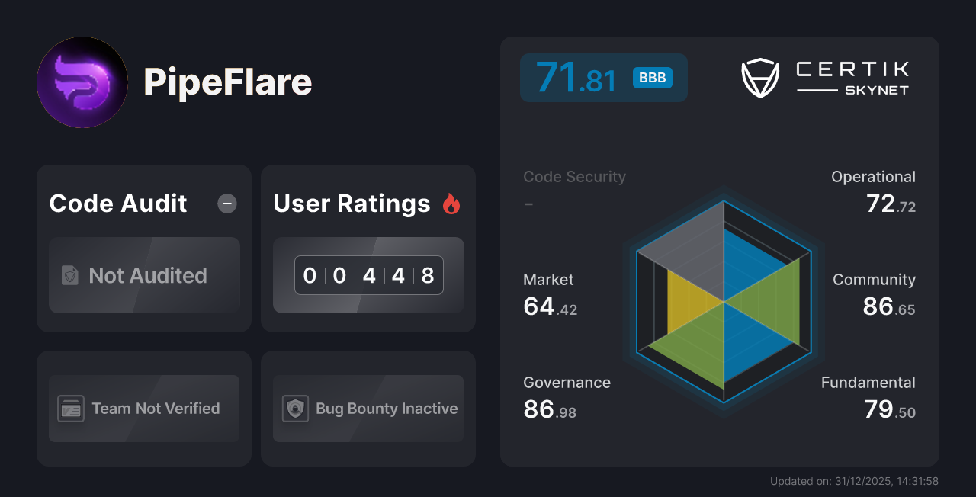The width and height of the screenshot is (976, 497).
Task: Click the PipeFlare title text
Action: click(227, 82)
